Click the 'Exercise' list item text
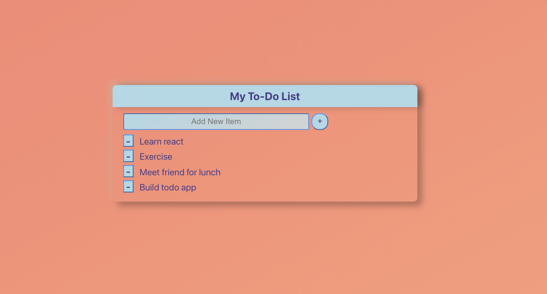This screenshot has width=547, height=294. (156, 157)
